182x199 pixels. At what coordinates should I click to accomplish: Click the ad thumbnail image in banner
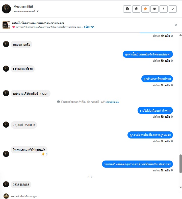pos(6,25)
